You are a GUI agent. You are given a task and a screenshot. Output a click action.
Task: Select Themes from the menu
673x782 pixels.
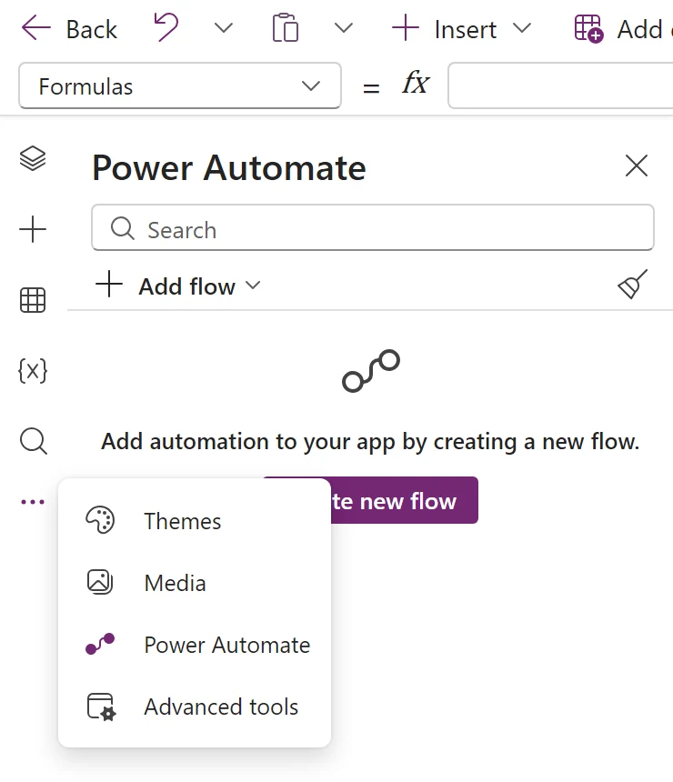[195, 521]
